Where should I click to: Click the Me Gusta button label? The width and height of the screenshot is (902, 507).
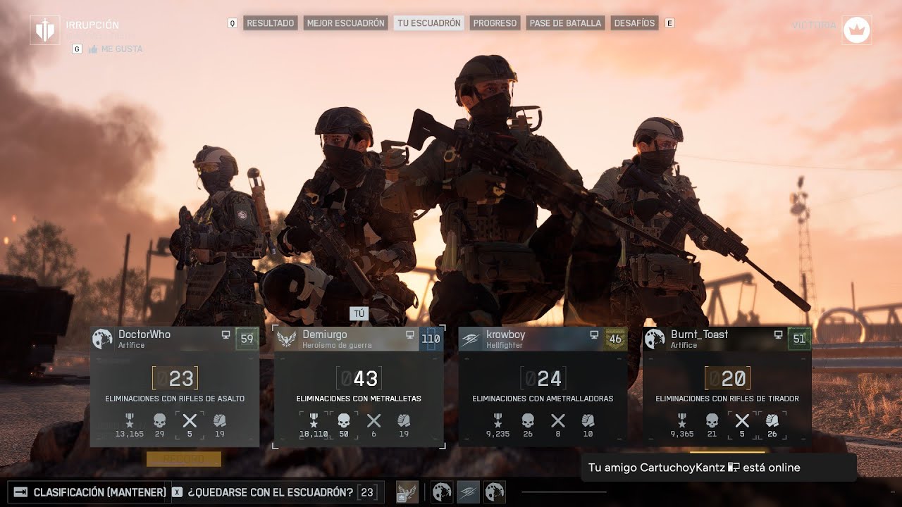tap(122, 49)
